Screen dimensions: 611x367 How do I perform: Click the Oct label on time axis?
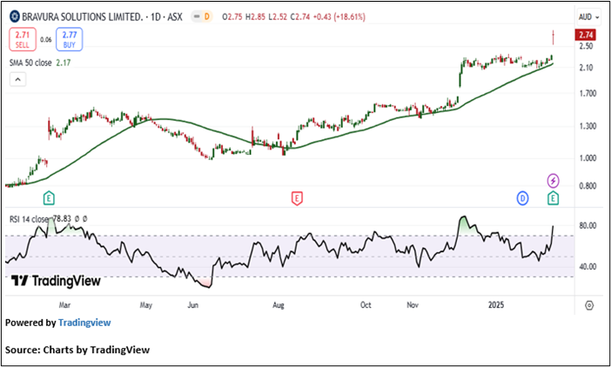click(366, 305)
